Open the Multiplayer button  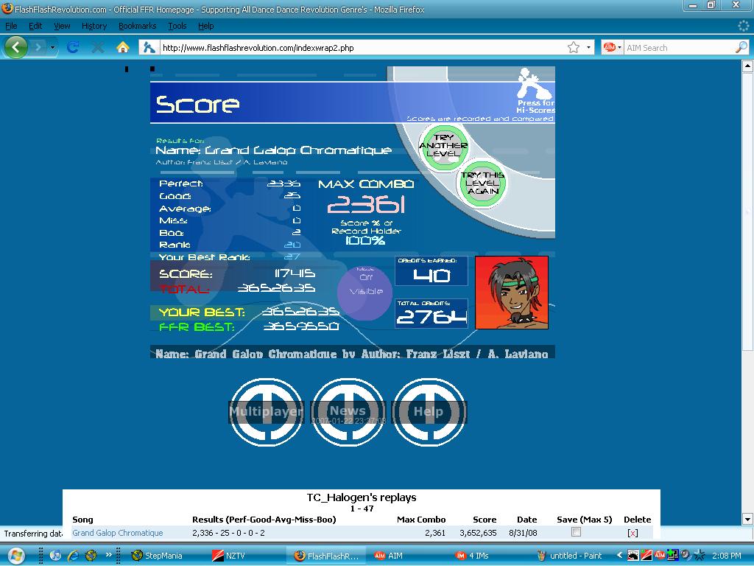[x=266, y=412]
